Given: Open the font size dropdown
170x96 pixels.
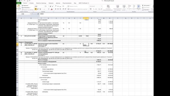Looking at the screenshot, I should pos(49,6).
